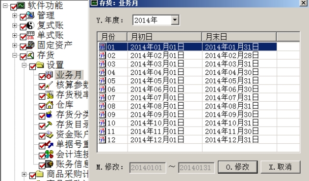Select row ending 2014年06月30日
This screenshot has width=309, height=181.
pyautogui.click(x=187, y=89)
